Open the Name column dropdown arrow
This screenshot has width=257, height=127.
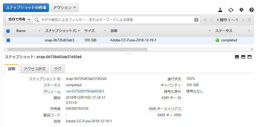pyautogui.click(x=39, y=31)
